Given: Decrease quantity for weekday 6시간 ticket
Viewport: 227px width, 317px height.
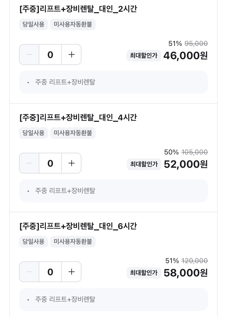Looking at the screenshot, I should pyautogui.click(x=29, y=272).
